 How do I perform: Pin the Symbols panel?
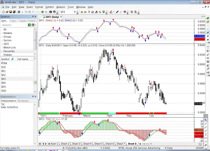pyautogui.click(x=33, y=17)
